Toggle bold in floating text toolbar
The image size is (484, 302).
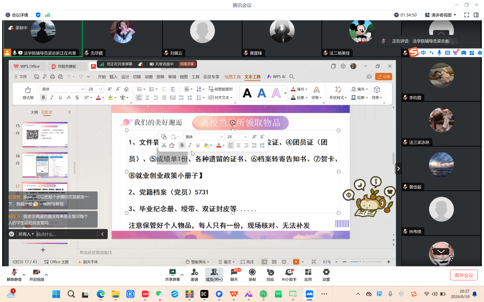(x=182, y=145)
